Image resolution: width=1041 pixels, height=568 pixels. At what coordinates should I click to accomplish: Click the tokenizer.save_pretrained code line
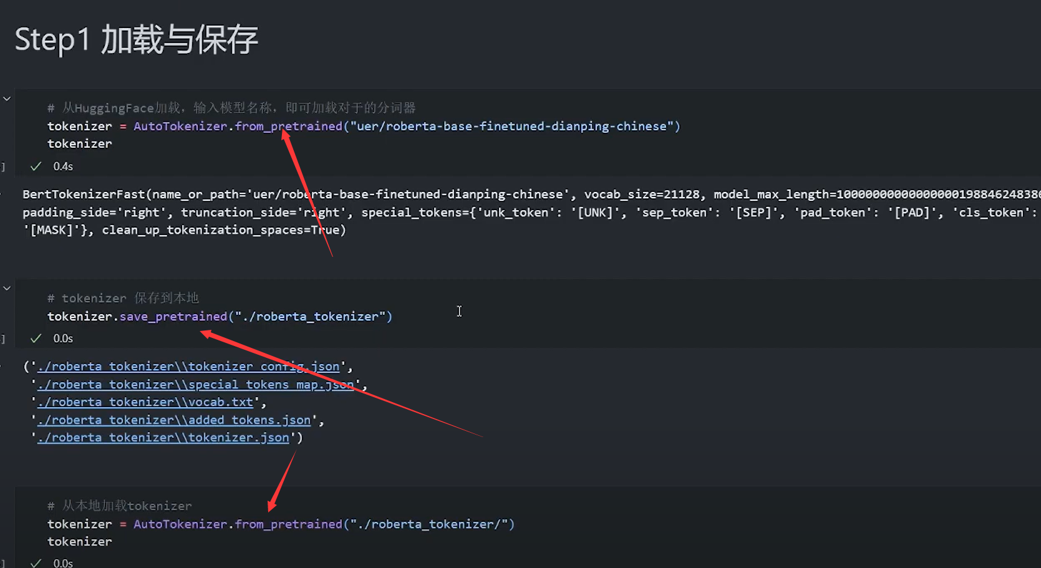[x=220, y=316]
